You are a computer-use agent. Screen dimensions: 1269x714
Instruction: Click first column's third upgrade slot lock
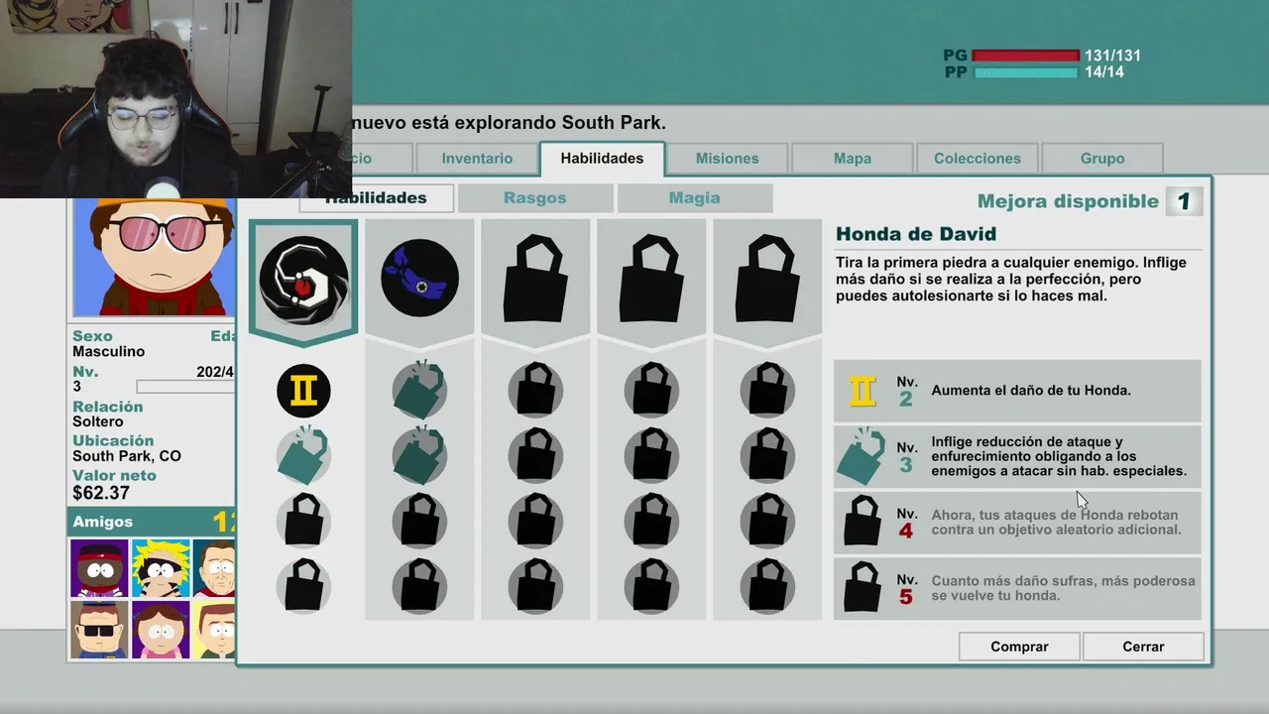tap(303, 520)
